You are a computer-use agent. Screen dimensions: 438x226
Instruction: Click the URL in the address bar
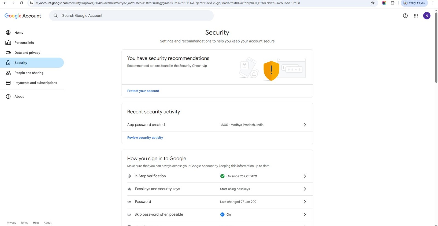click(x=168, y=3)
